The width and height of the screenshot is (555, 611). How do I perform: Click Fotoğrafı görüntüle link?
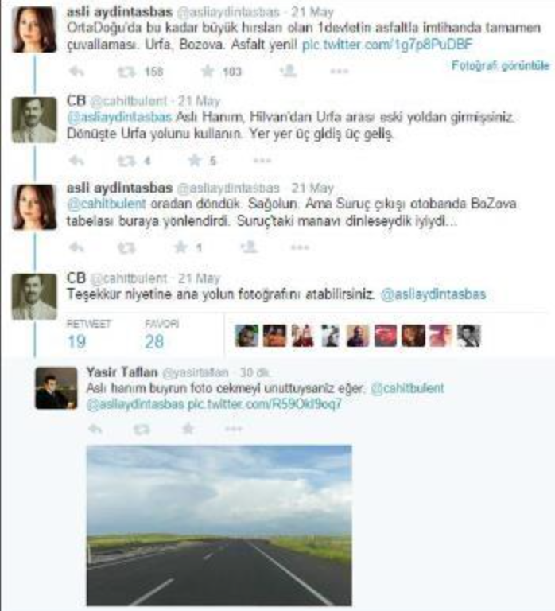(500, 66)
